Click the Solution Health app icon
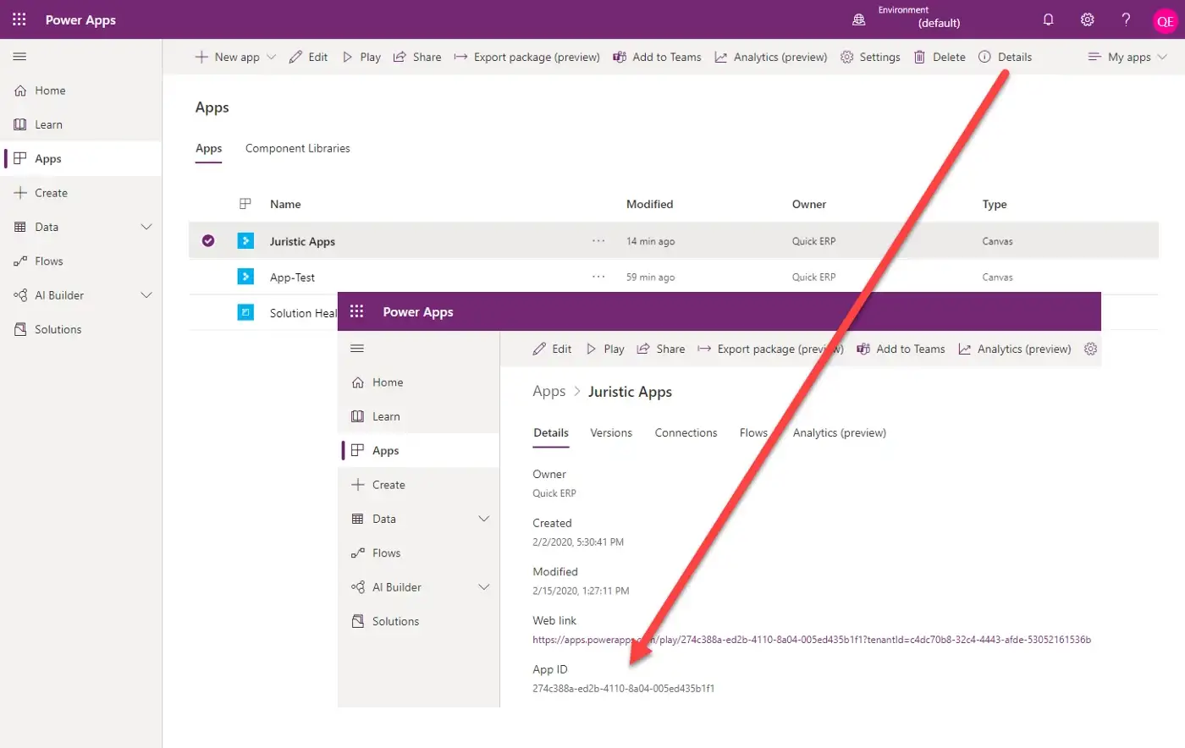 coord(245,312)
